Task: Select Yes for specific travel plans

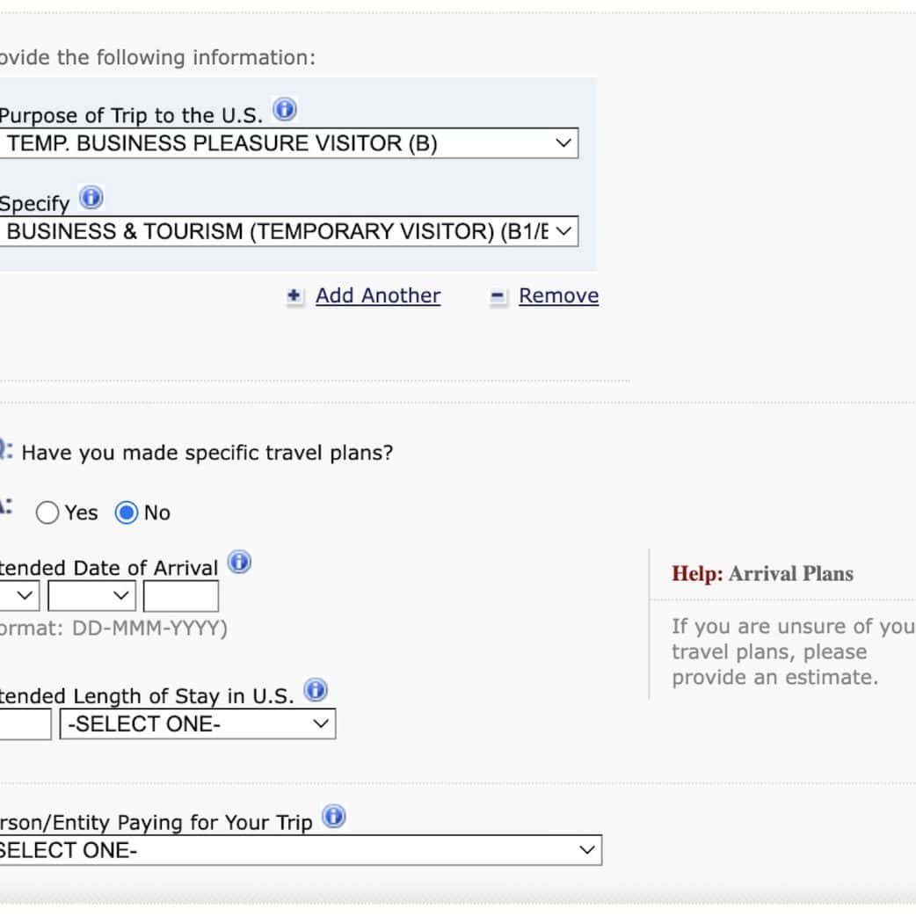Action: (x=47, y=513)
